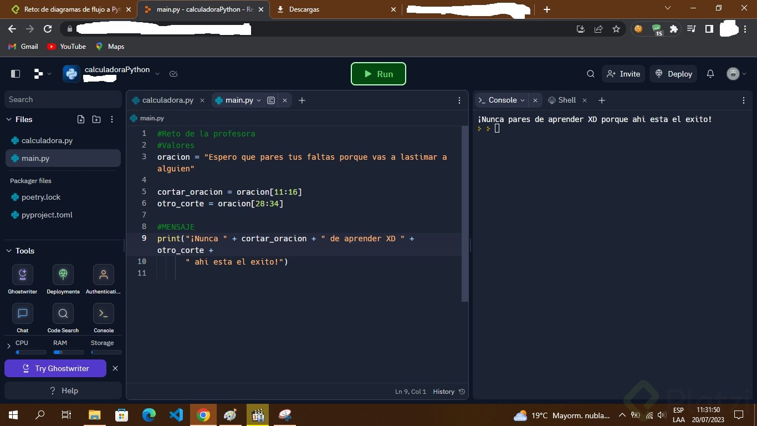The width and height of the screenshot is (757, 426).
Task: Open the History panel
Action: coord(449,392)
